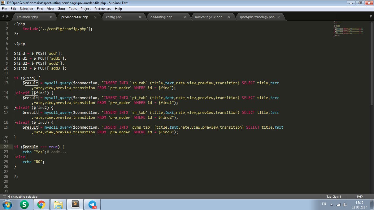Image resolution: width=374 pixels, height=210 pixels.
Task: Close the sport-pharmacology.php tab
Action: click(x=278, y=17)
